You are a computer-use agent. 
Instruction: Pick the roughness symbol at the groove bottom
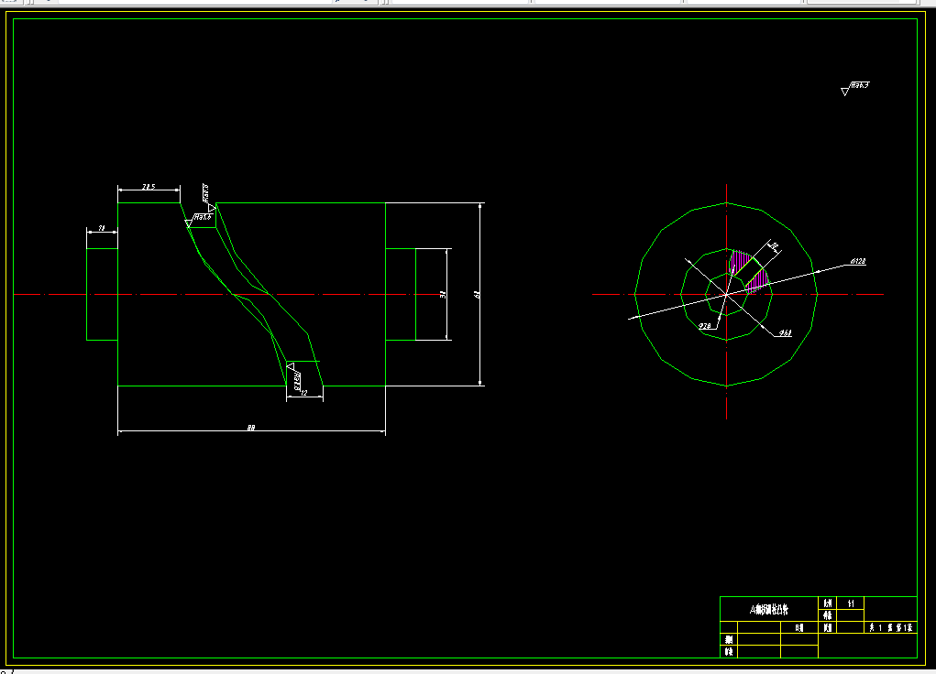click(294, 375)
